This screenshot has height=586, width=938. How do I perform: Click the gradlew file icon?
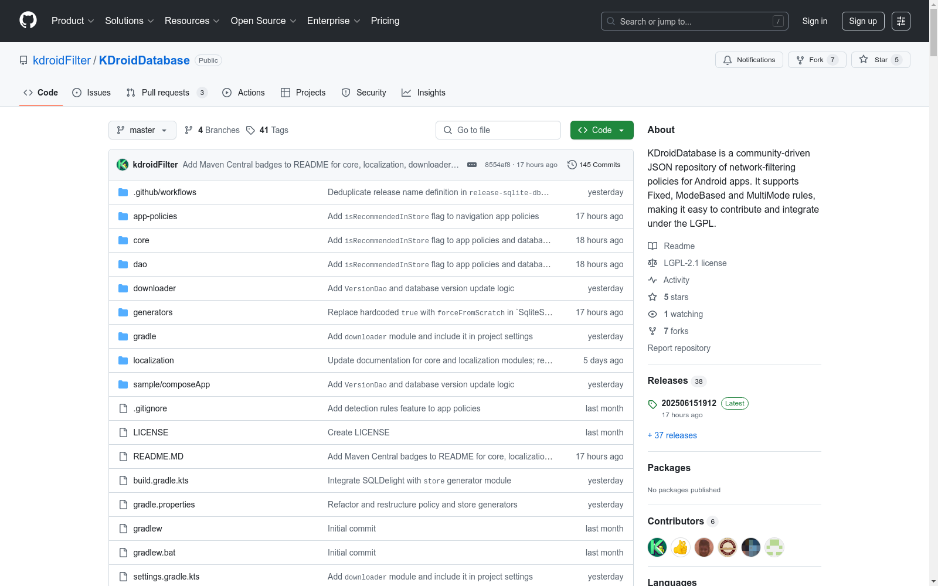123,529
